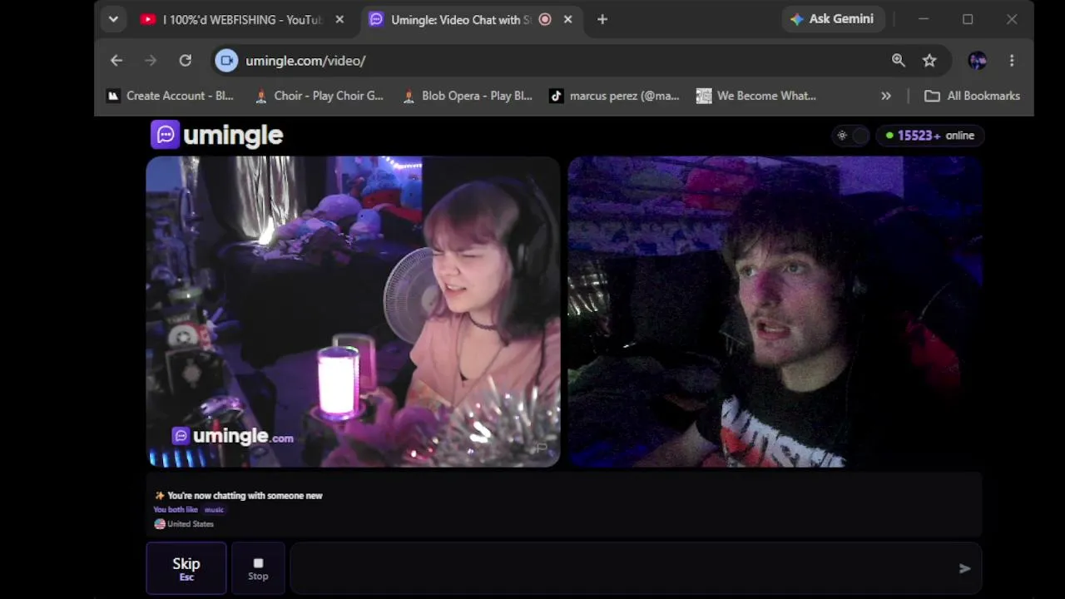Click the 'music' shared interest tag

[215, 510]
